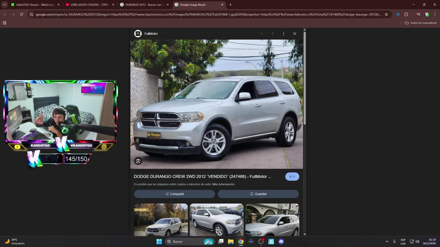Screen dimensions: 440x247
Task: Open the media control toolbar icon
Action: (418, 14)
